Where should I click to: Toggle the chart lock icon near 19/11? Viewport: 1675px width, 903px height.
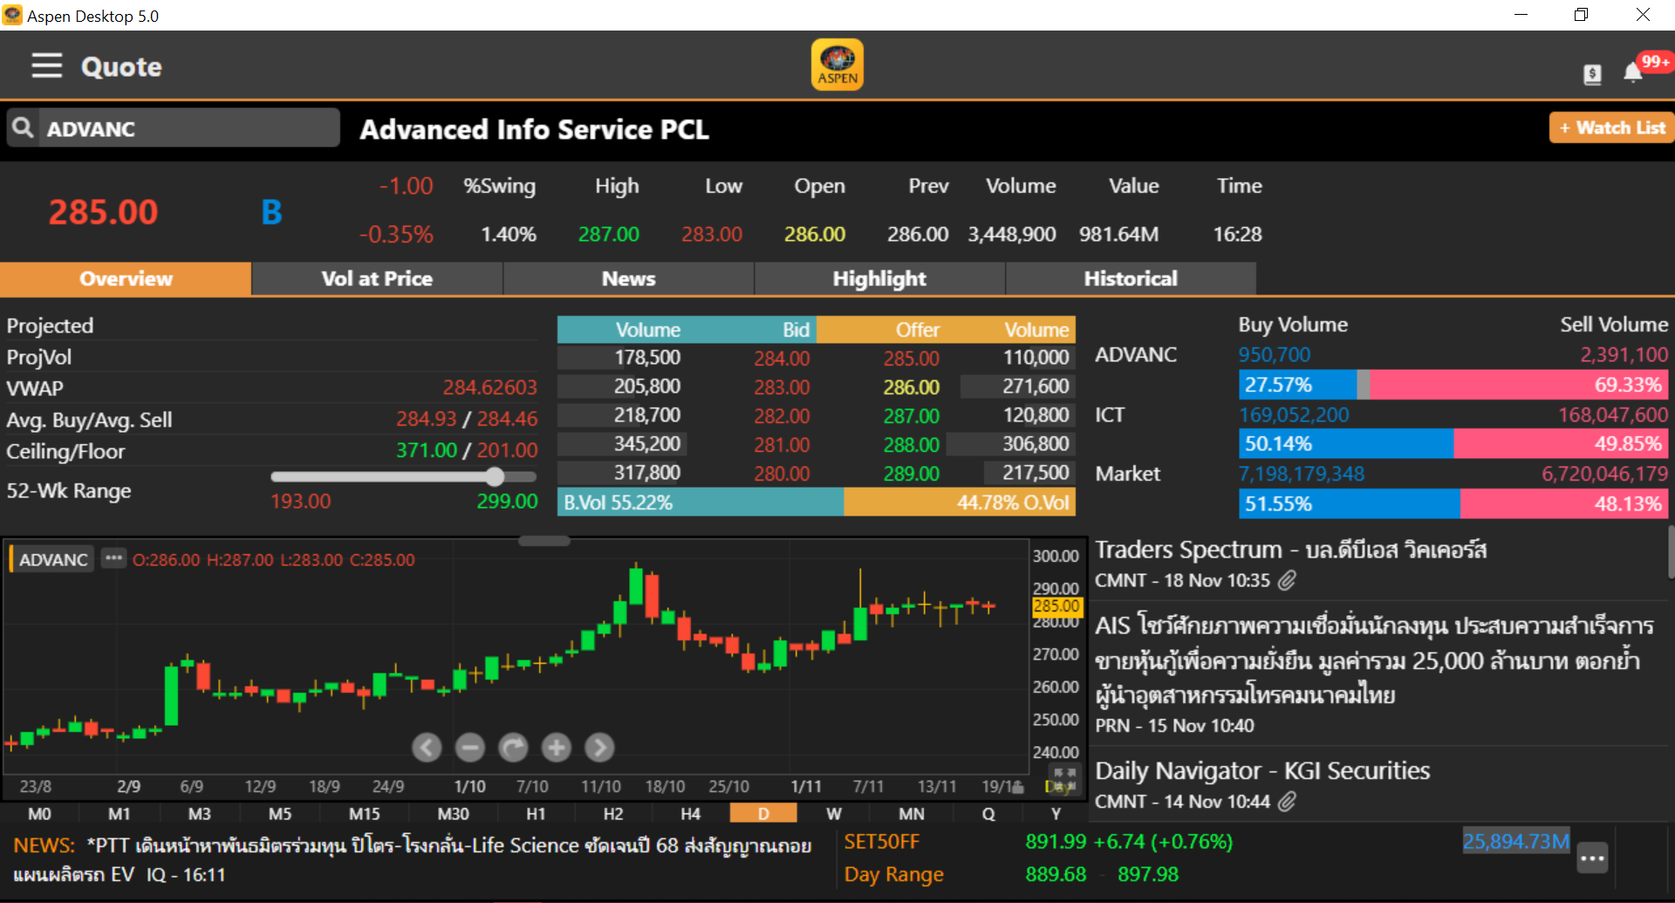pos(1017,787)
